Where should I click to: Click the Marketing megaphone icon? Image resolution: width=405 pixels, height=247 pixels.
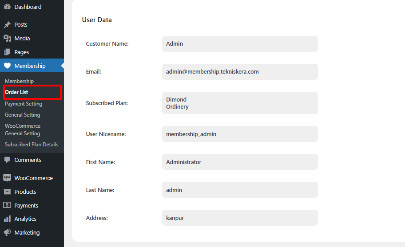click(7, 232)
